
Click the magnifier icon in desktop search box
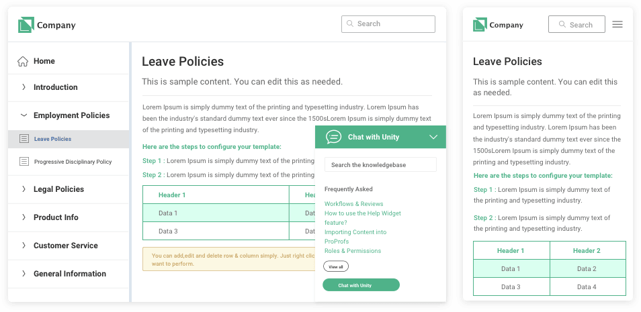point(350,23)
